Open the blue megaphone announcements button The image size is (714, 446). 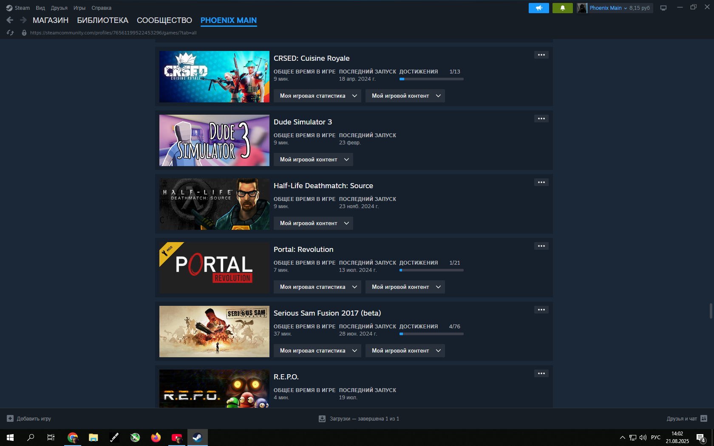538,8
